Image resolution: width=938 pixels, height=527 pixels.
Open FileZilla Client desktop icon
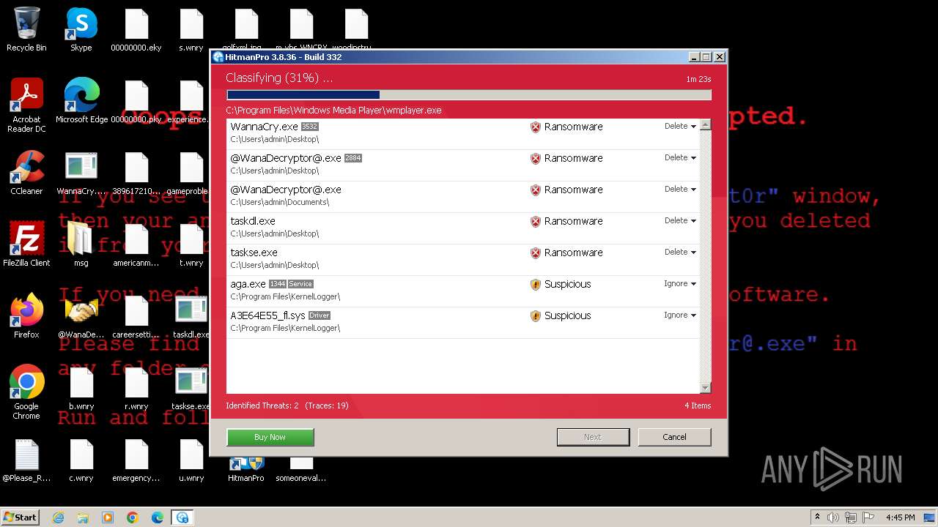(26, 244)
